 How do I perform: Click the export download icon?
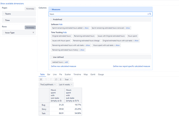point(61,79)
